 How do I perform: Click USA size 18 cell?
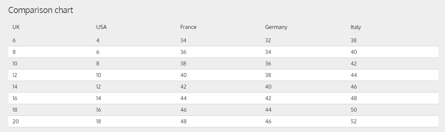[99, 122]
